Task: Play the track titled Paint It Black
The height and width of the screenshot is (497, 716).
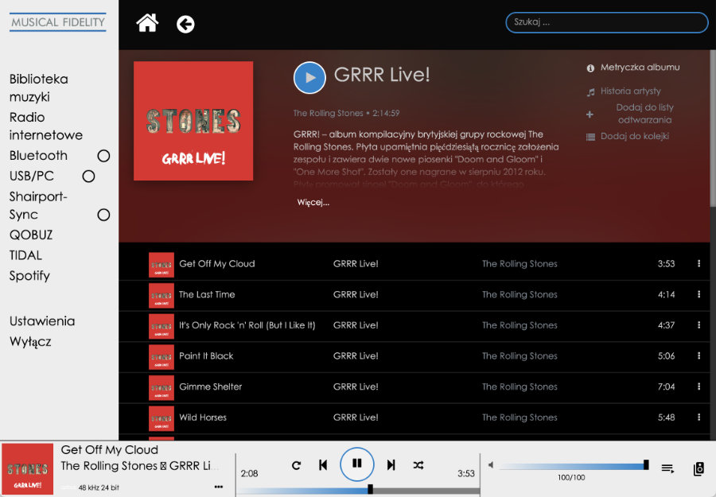Action: click(206, 356)
